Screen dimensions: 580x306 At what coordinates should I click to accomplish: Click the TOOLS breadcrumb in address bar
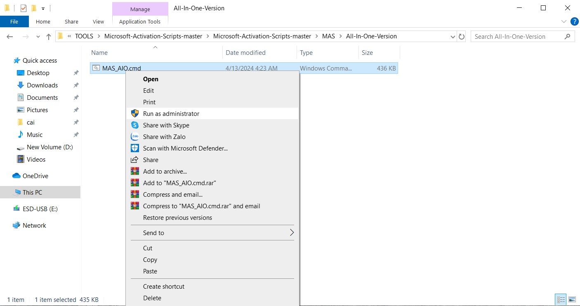click(84, 36)
